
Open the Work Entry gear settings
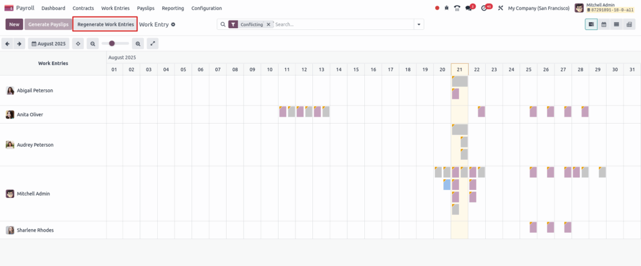pos(173,24)
